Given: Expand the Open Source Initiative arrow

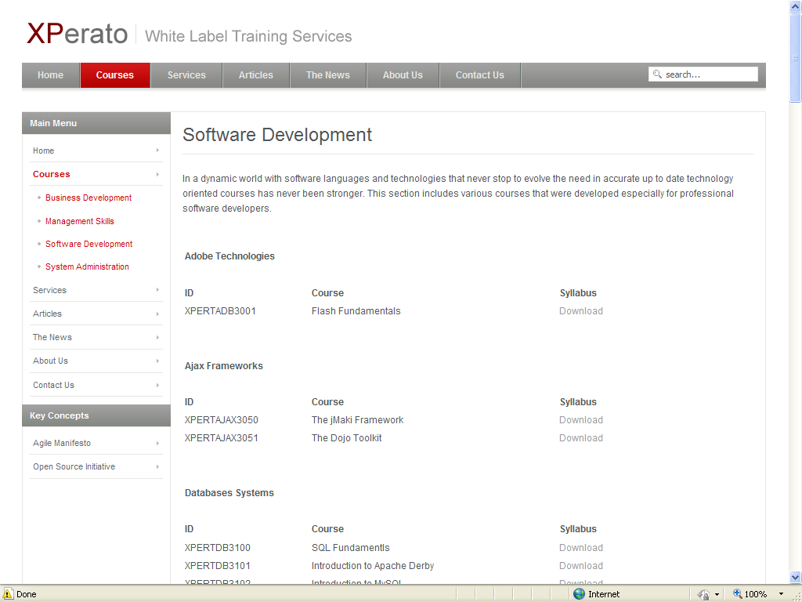Looking at the screenshot, I should click(x=157, y=467).
